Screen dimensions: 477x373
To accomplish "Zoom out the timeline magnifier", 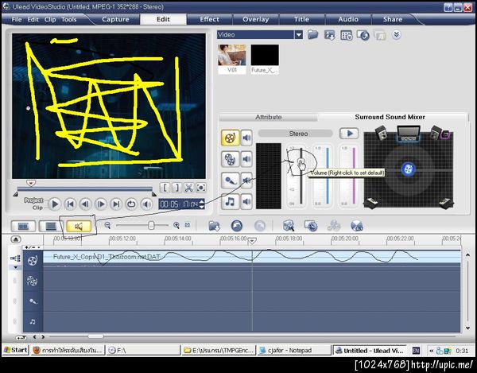I will [107, 225].
